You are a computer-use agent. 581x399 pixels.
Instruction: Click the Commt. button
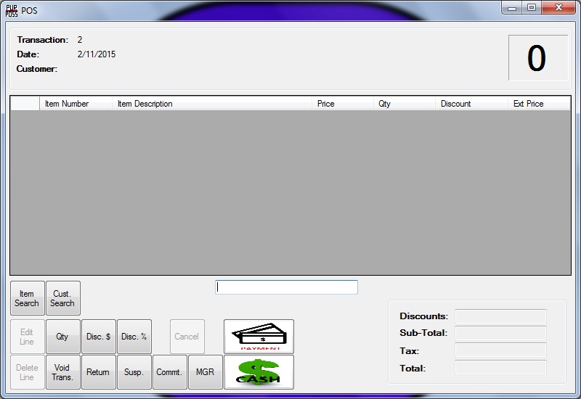pyautogui.click(x=169, y=372)
